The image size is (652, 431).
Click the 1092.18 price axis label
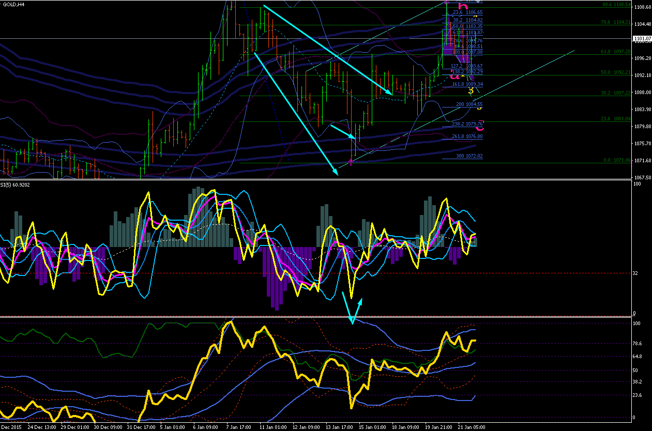642,75
